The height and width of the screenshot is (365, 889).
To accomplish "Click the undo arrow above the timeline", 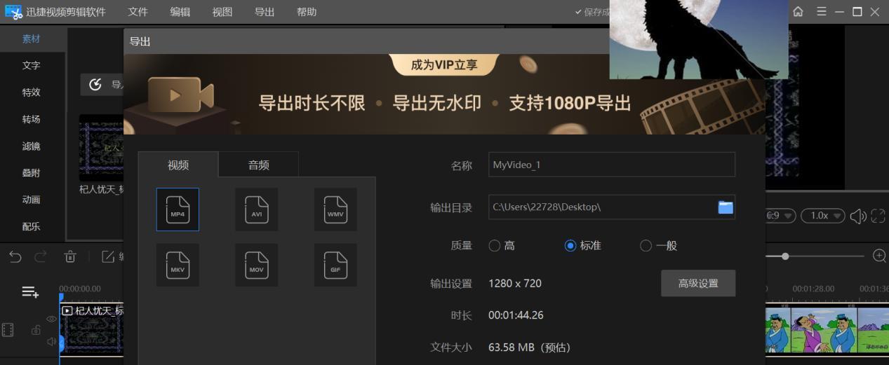I will pyautogui.click(x=15, y=256).
